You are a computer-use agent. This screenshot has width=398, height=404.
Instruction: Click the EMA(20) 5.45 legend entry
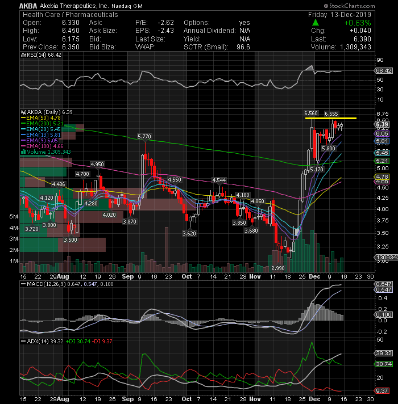(41, 129)
